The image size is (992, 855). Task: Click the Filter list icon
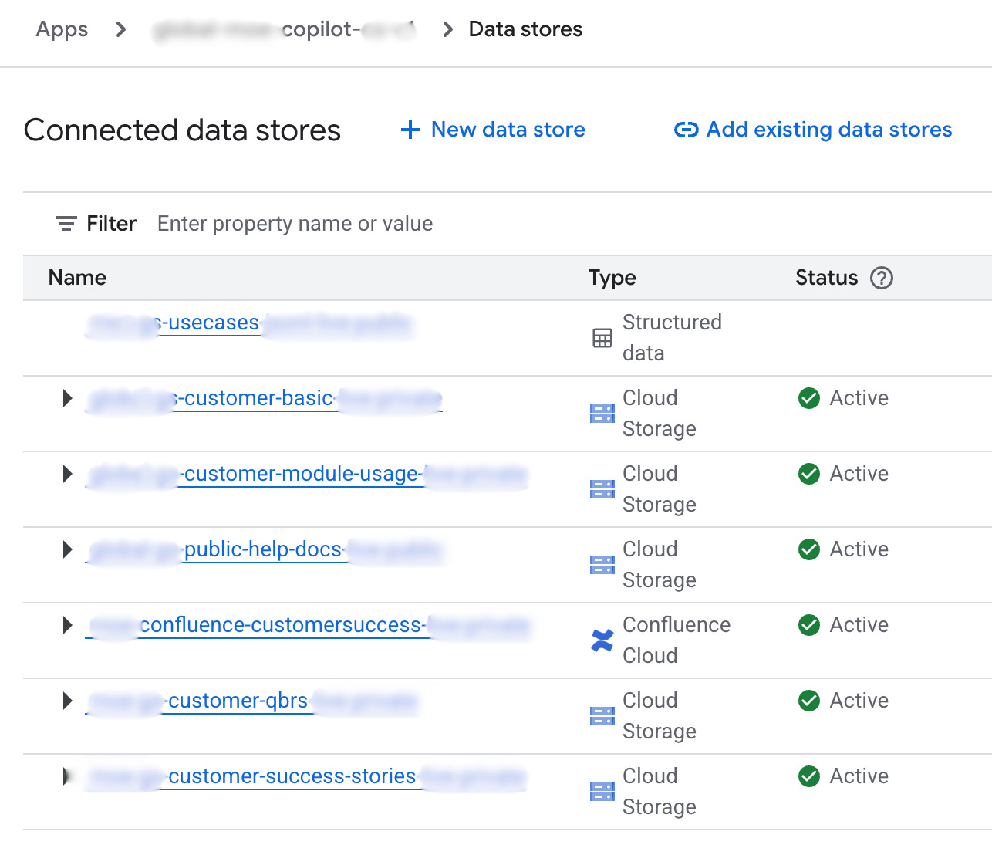pos(66,224)
